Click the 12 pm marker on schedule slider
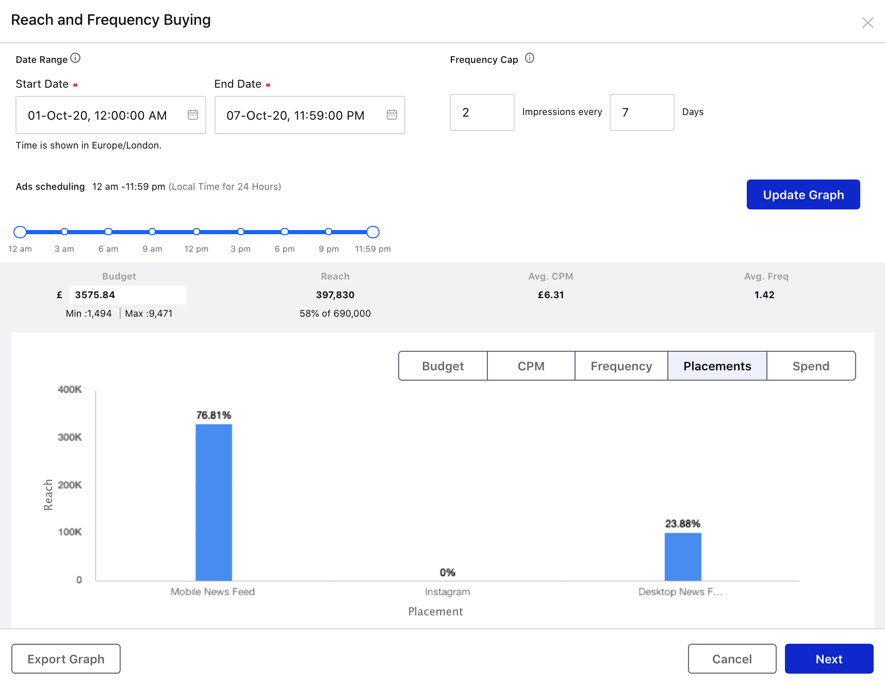Image resolution: width=885 pixels, height=685 pixels. [x=196, y=232]
